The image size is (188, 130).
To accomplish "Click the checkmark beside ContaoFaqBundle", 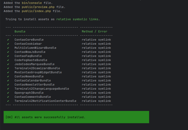I will [x=8, y=56].
